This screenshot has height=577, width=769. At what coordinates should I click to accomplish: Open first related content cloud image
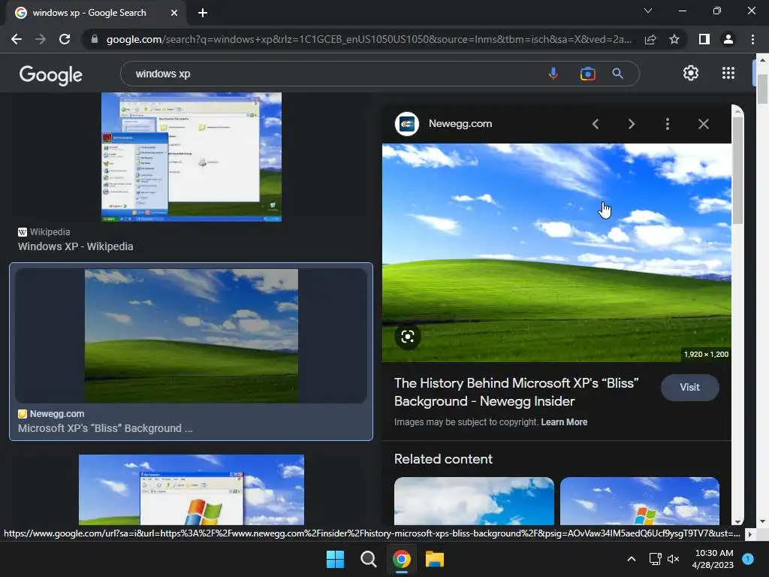[475, 501]
